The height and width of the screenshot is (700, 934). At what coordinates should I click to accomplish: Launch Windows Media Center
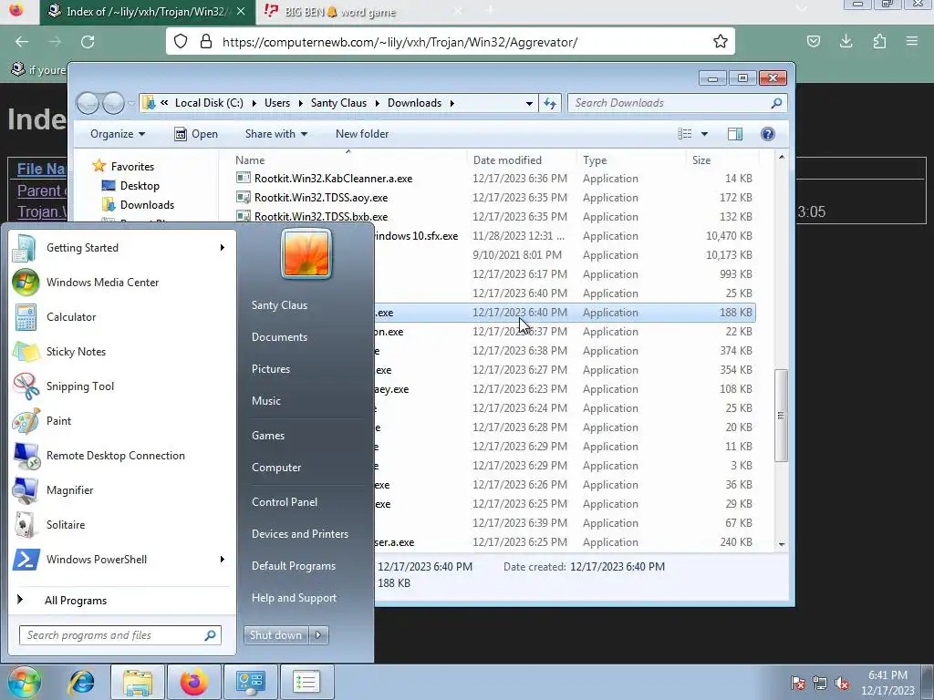point(121,283)
